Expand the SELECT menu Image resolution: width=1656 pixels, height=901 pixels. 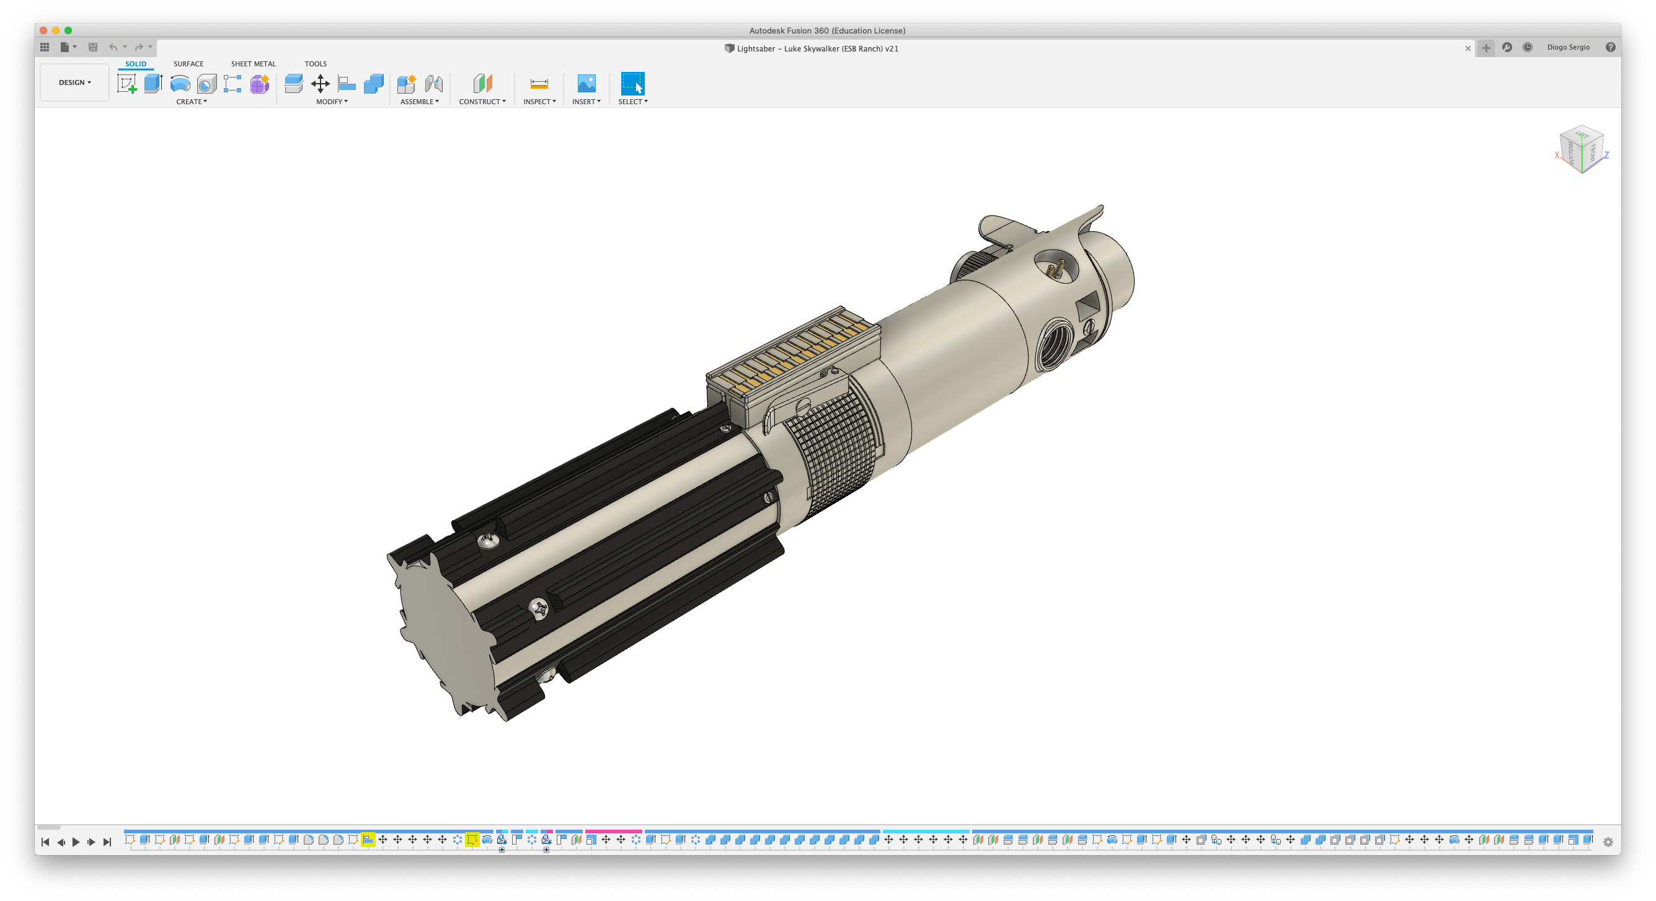pyautogui.click(x=632, y=102)
